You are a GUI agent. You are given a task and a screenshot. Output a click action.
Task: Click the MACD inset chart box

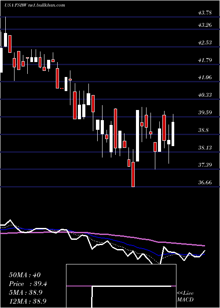pos(121,286)
